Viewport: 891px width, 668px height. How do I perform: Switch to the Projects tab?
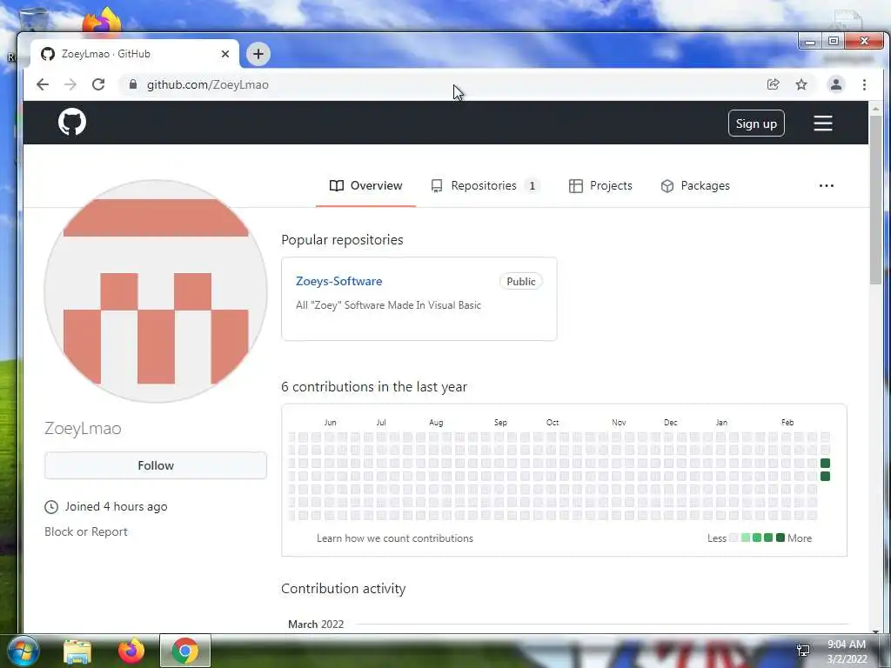600,186
